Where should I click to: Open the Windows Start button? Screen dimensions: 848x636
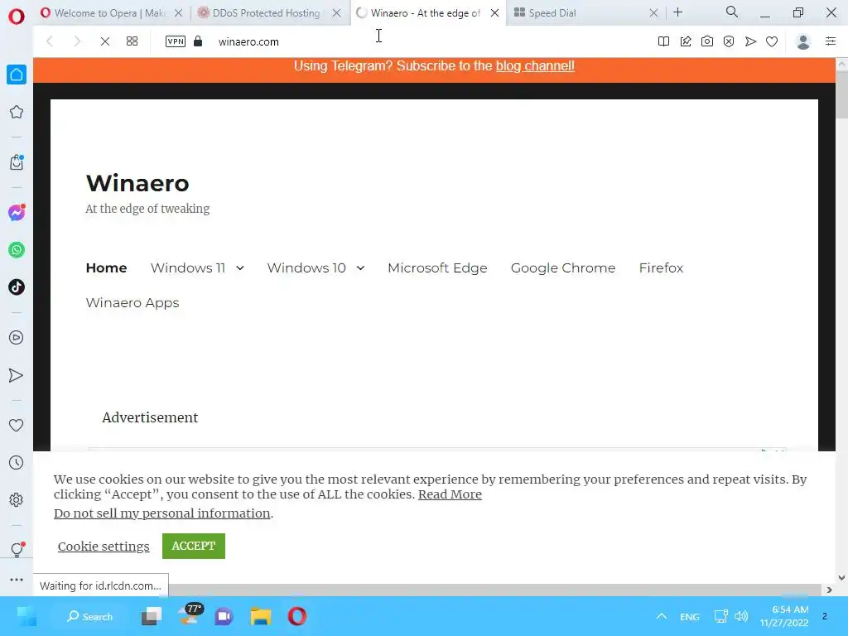click(26, 616)
